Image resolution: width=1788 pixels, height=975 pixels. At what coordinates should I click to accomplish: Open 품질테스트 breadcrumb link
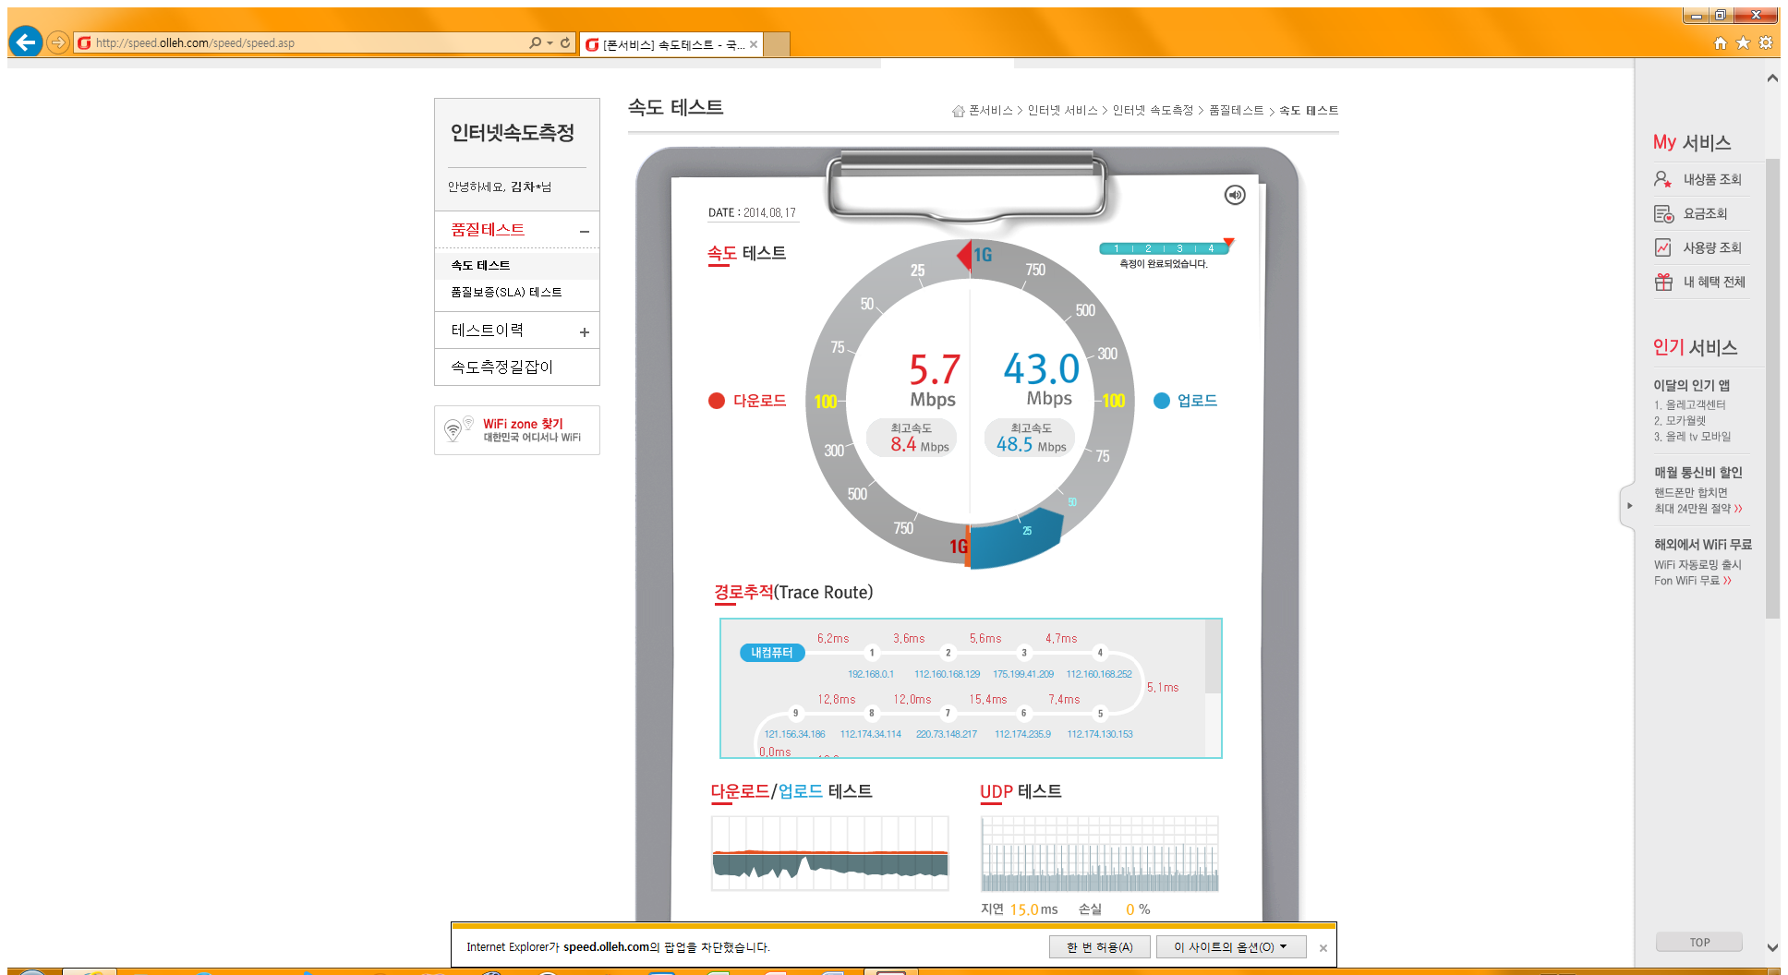coord(1237,111)
